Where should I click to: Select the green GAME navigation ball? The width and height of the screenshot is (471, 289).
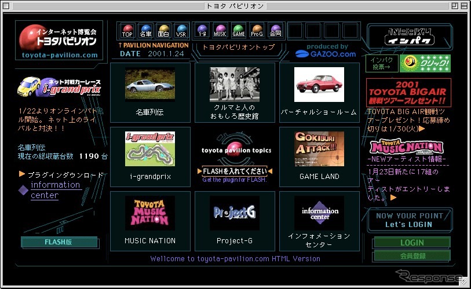pos(239,31)
